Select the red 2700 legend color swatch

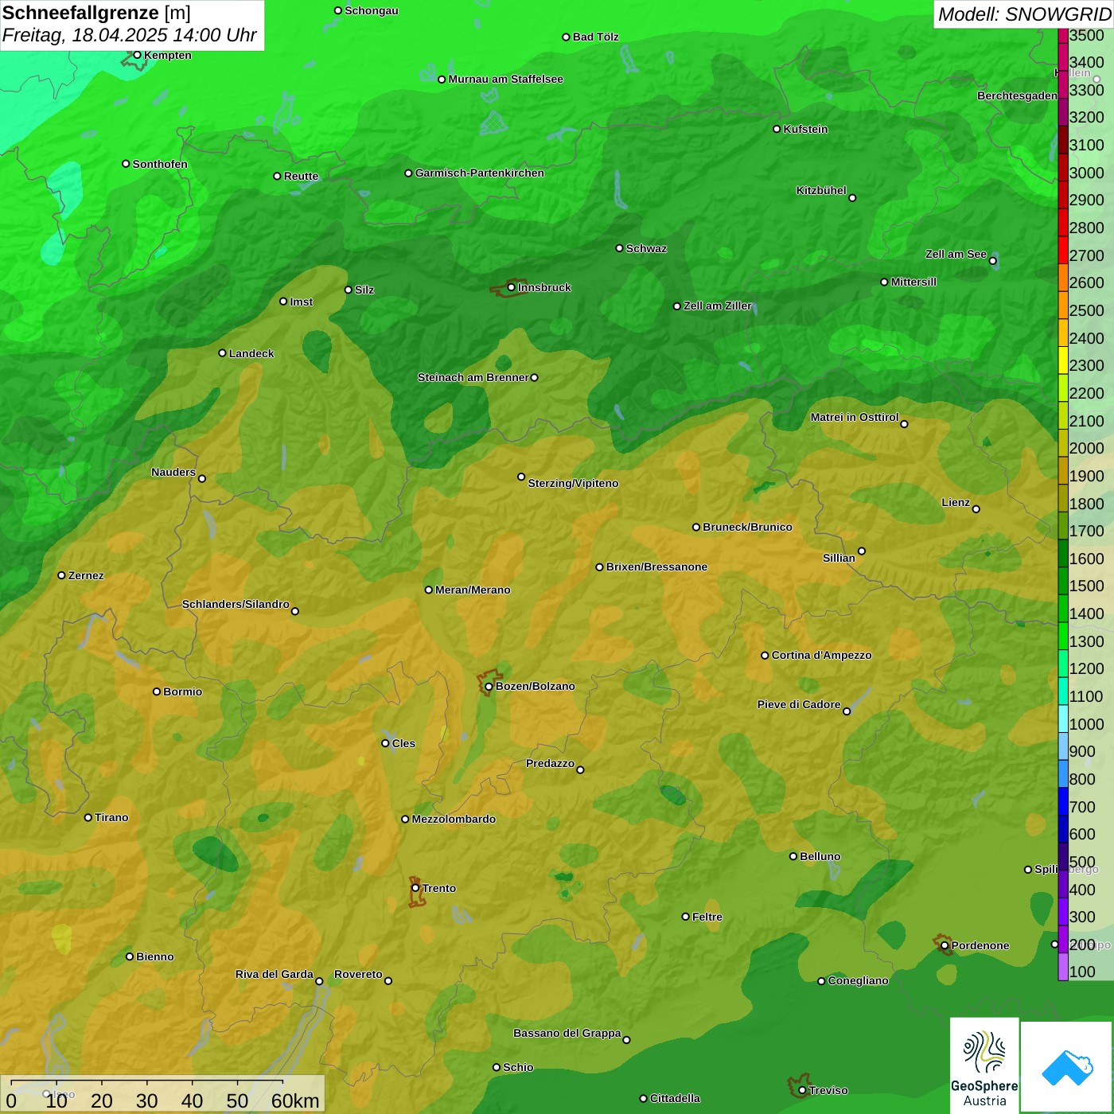click(x=1063, y=251)
